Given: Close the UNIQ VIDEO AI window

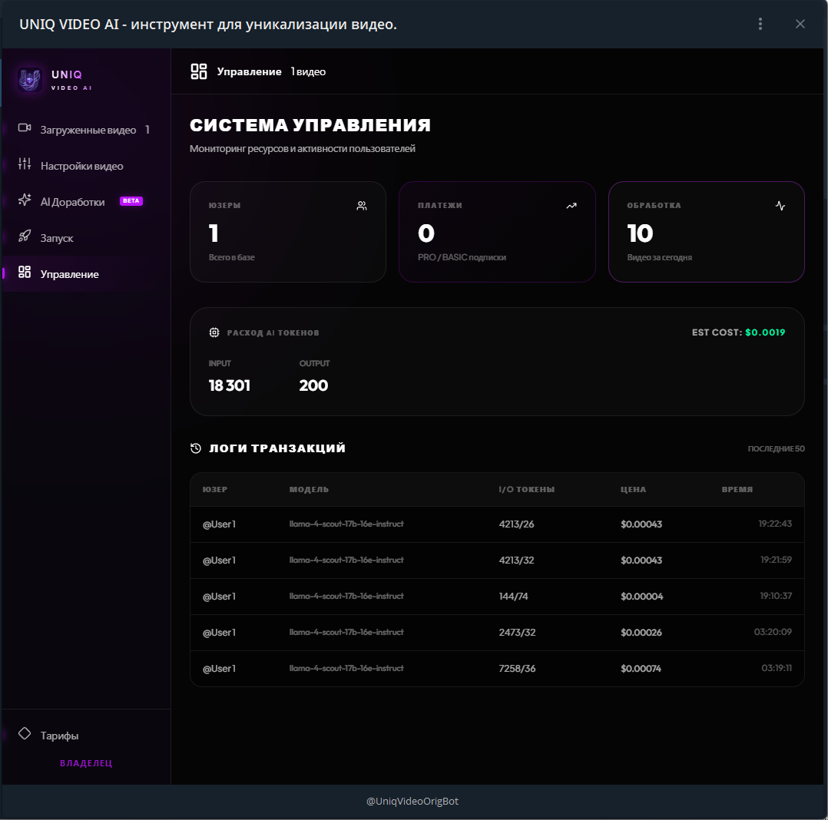Looking at the screenshot, I should click(x=800, y=24).
